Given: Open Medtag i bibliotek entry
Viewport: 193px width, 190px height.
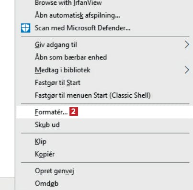Looking at the screenshot, I should [104, 70].
